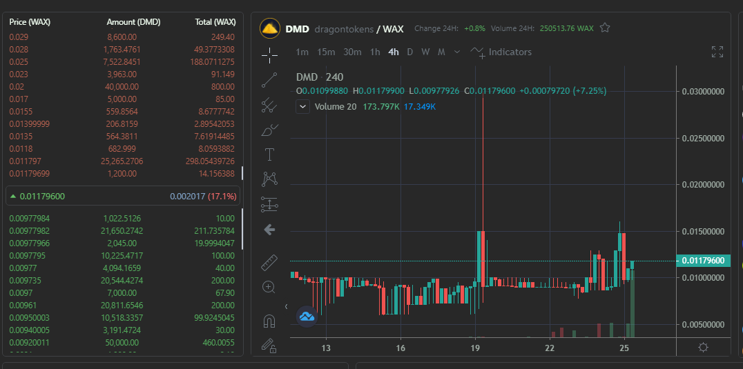This screenshot has height=369, width=743.
Task: Open the fullscreen chart mode
Action: [717, 52]
